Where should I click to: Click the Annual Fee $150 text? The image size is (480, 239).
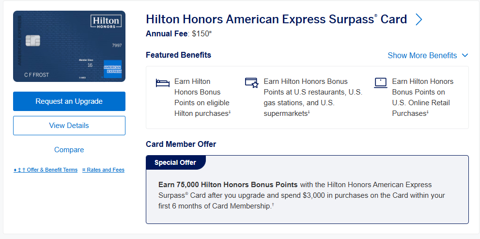click(179, 34)
